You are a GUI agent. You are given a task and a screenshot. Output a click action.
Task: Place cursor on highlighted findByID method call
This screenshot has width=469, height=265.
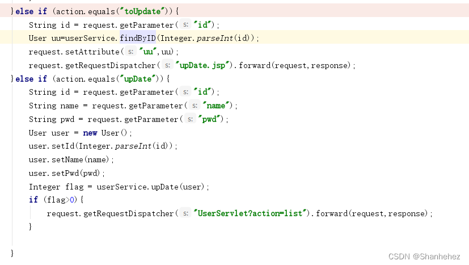138,38
